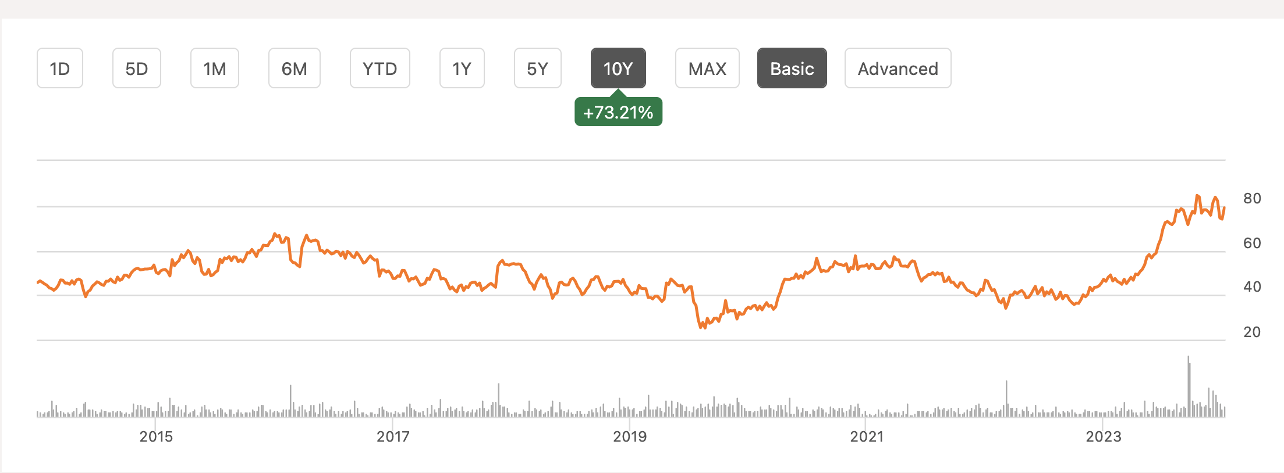Screen dimensions: 1284x473
Task: Select the 5Y time range
Action: (537, 68)
